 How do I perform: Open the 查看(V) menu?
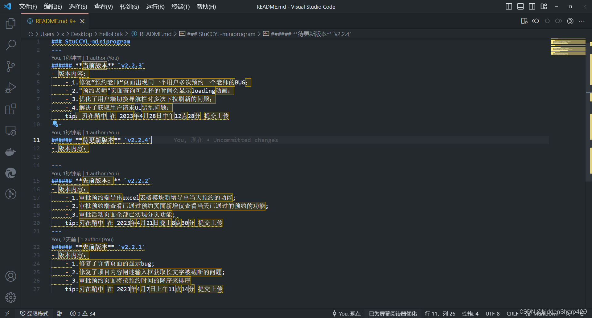pyautogui.click(x=103, y=6)
